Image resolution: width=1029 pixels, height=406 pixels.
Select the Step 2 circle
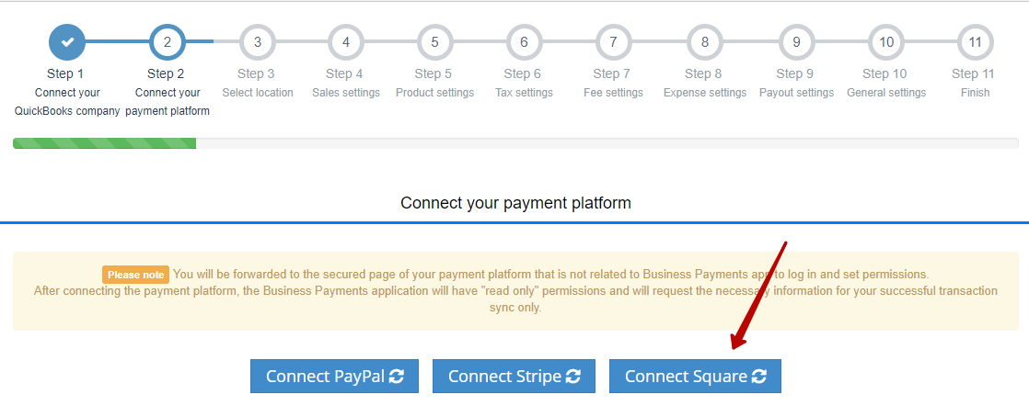coord(168,42)
